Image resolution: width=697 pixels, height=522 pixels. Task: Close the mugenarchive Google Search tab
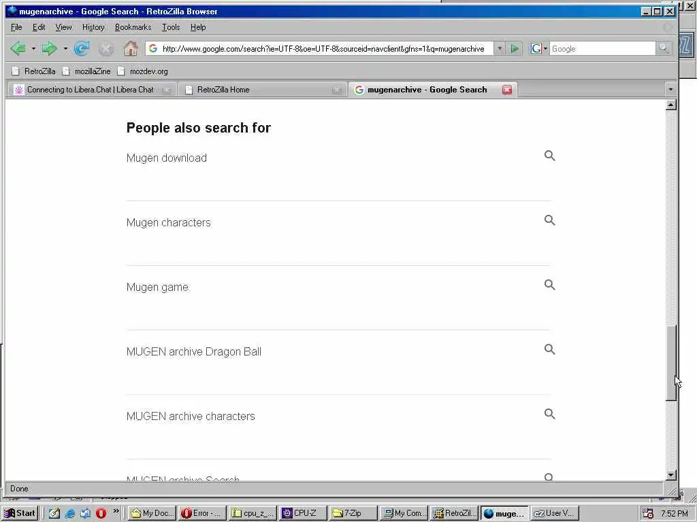(x=507, y=90)
